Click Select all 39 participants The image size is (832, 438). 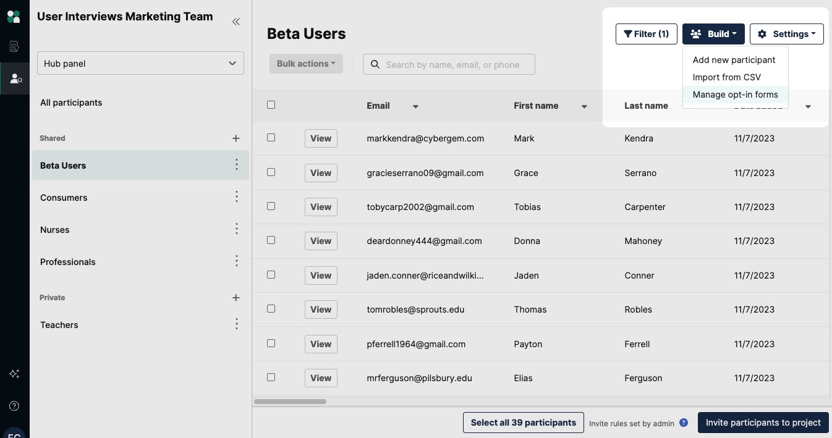click(x=524, y=423)
